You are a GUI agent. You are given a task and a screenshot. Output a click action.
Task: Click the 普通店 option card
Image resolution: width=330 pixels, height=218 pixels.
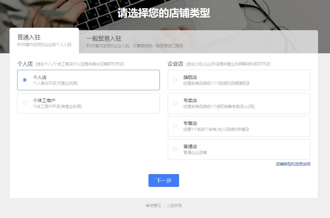click(x=239, y=149)
